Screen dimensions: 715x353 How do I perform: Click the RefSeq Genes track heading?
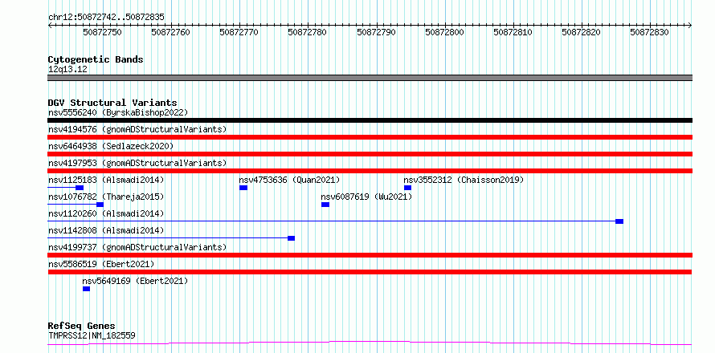pos(82,327)
